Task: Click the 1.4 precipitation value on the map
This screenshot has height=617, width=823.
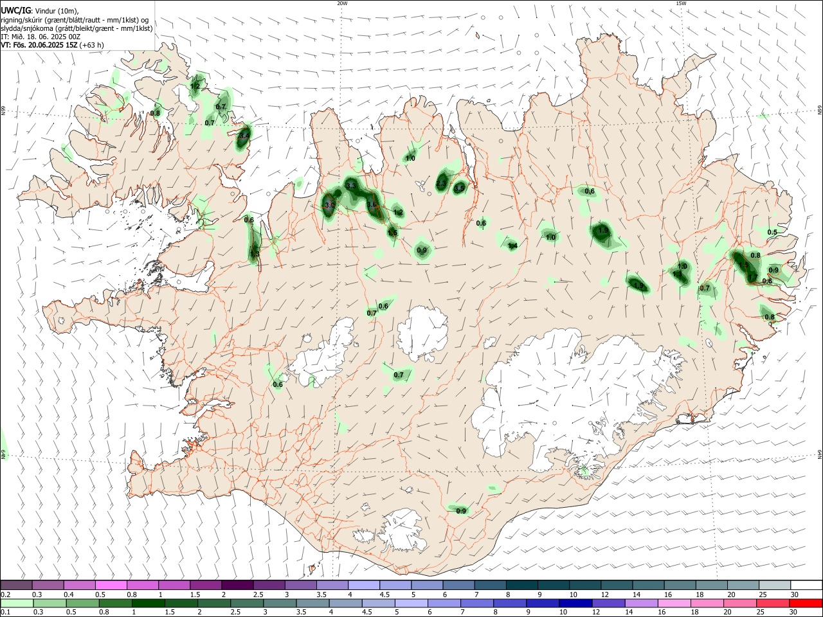Action: pyautogui.click(x=513, y=246)
